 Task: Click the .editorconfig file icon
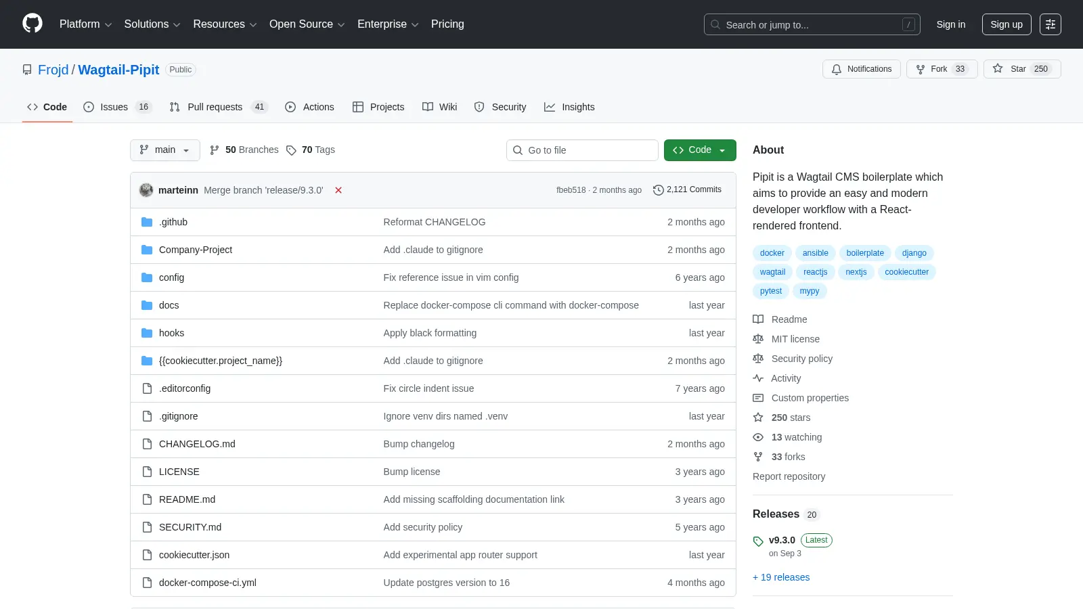pos(147,388)
